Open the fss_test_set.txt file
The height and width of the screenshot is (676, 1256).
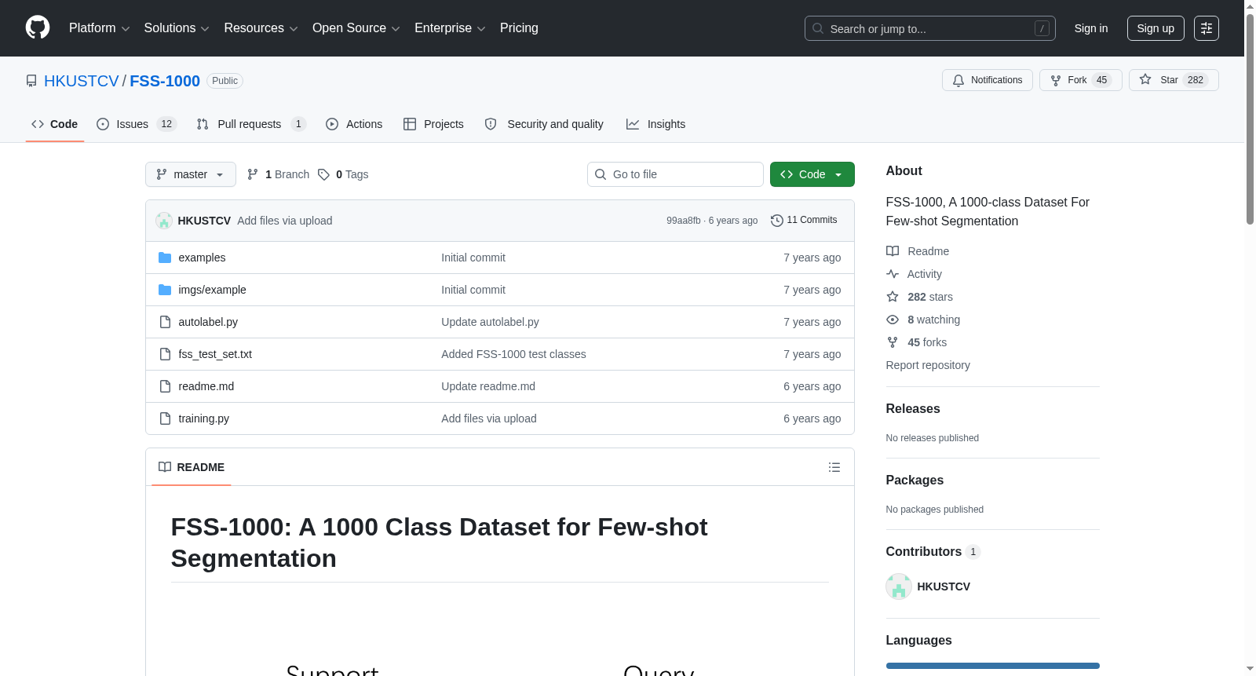(215, 354)
